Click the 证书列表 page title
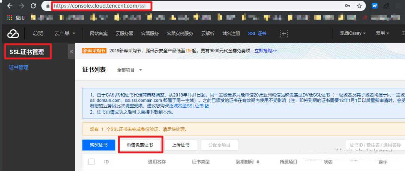This screenshot has height=171, width=405. [x=94, y=70]
